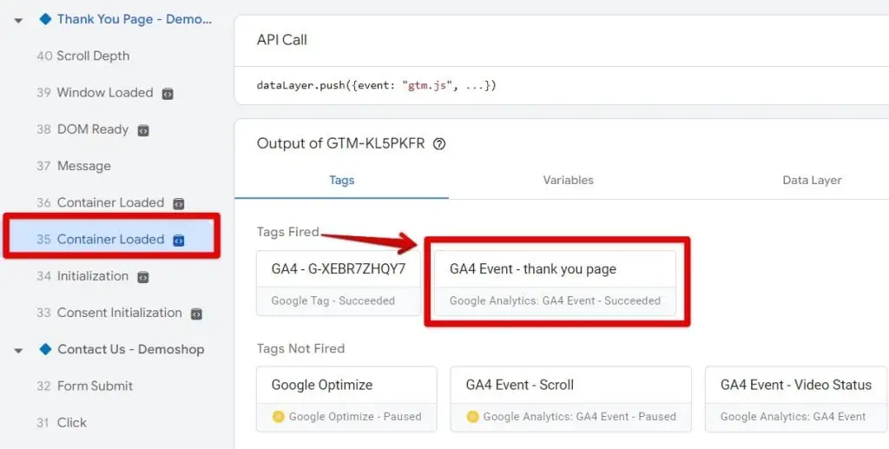
Task: Click the help icon beside Output of GTM-KL5PKFR
Action: 439,144
